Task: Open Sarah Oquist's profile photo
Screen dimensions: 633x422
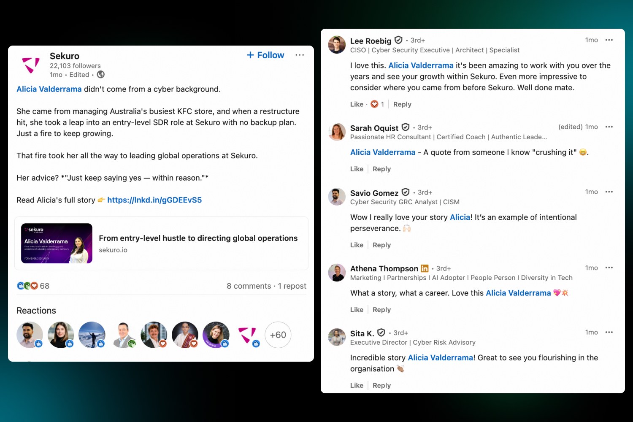Action: [337, 132]
